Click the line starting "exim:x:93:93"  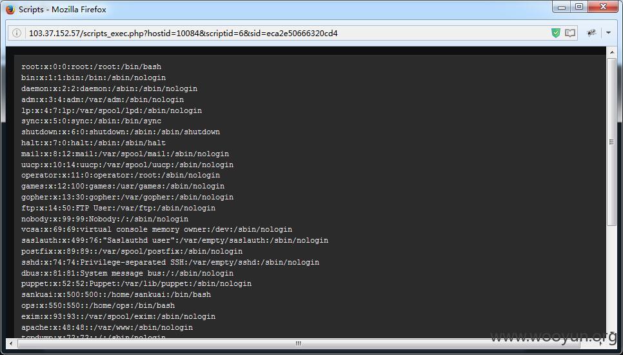coord(119,316)
